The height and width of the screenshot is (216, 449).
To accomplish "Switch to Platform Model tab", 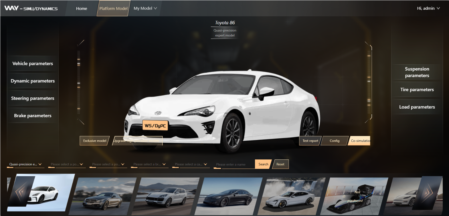I will [113, 8].
